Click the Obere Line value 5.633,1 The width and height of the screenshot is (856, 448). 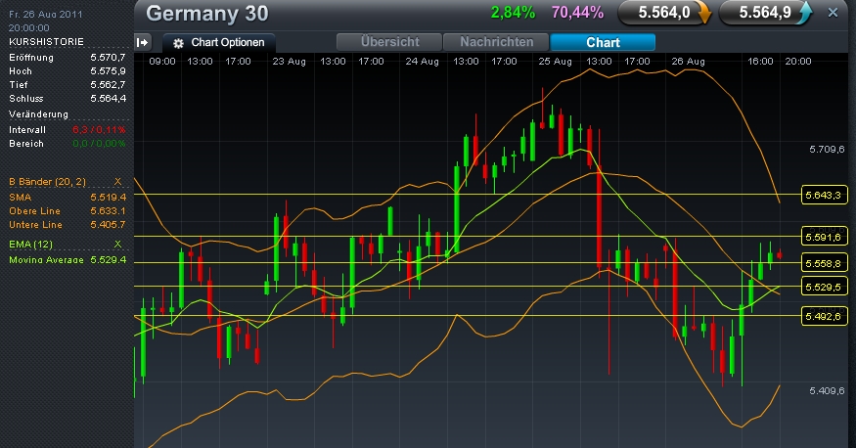coord(108,210)
